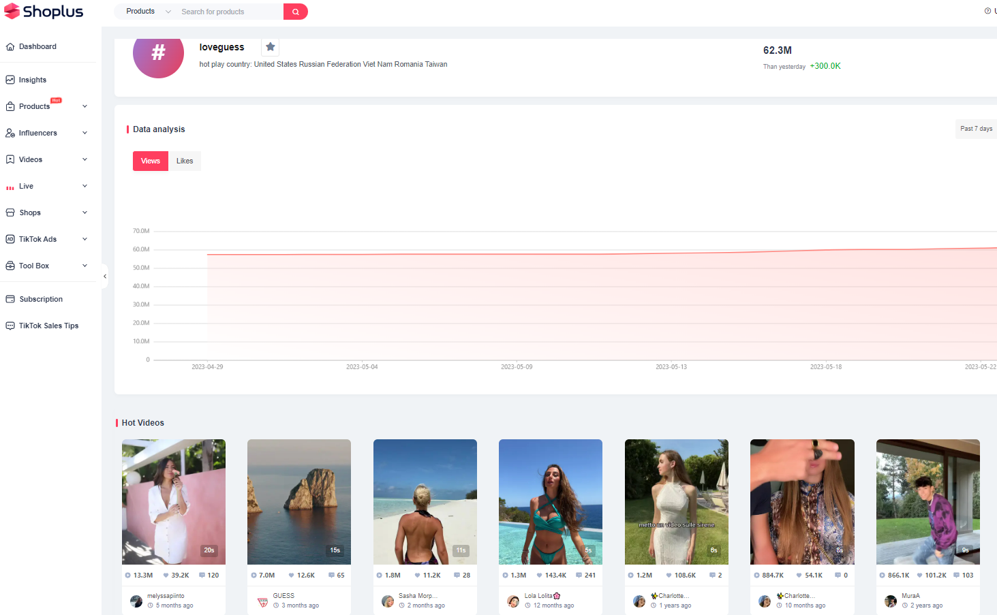The height and width of the screenshot is (615, 997).
Task: Open the Past 7 days range selector
Action: coord(976,129)
